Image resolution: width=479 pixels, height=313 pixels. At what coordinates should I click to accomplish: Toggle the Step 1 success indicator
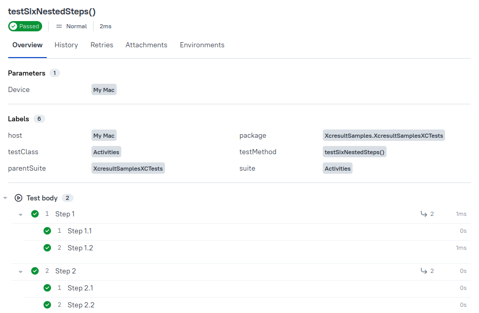pos(34,214)
